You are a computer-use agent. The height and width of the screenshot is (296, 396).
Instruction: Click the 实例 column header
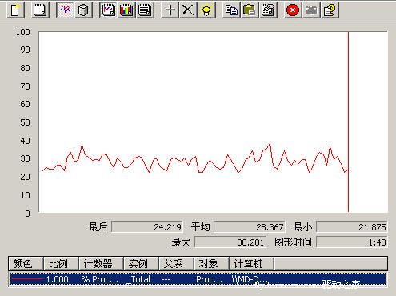click(141, 264)
